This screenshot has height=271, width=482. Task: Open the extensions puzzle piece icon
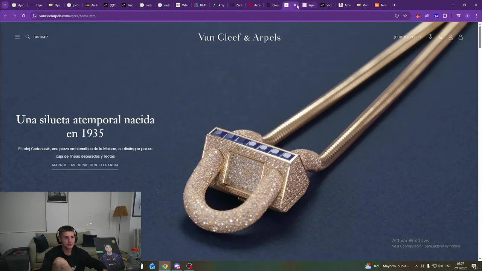445,16
